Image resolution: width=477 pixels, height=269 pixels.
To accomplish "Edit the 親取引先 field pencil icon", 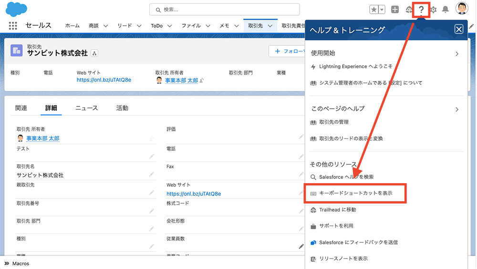I will [152, 193].
